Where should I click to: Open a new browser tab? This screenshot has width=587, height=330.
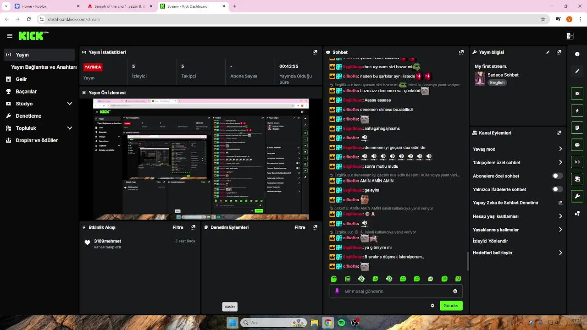235,6
